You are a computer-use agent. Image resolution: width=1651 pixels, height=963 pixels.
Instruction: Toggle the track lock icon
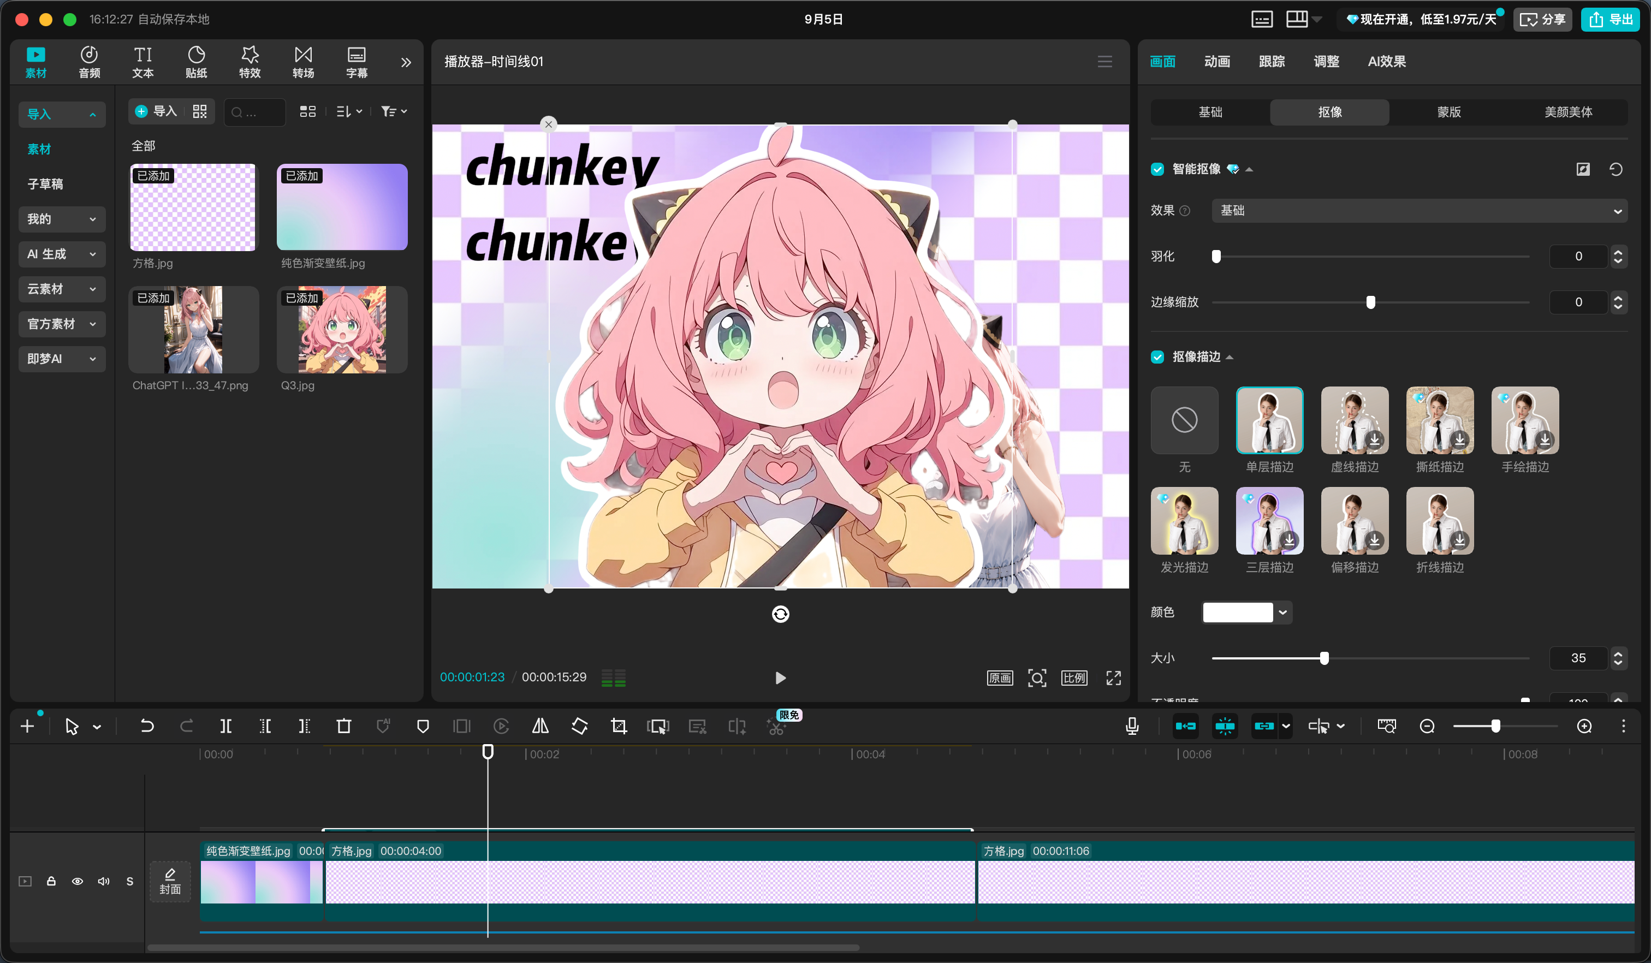(51, 881)
